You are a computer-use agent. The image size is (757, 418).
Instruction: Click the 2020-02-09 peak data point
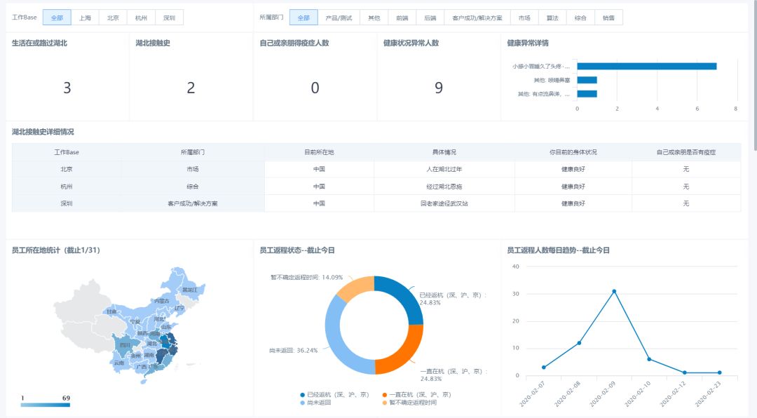click(x=614, y=291)
